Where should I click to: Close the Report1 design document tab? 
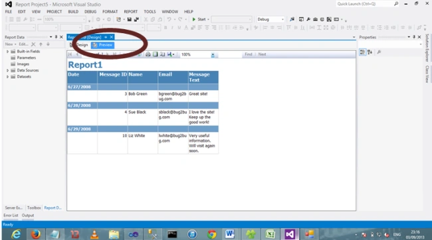[x=111, y=37]
